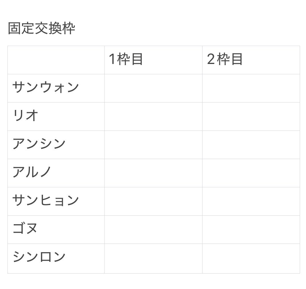Click the blank top-left header cell
The image size is (306, 289).
[56, 60]
